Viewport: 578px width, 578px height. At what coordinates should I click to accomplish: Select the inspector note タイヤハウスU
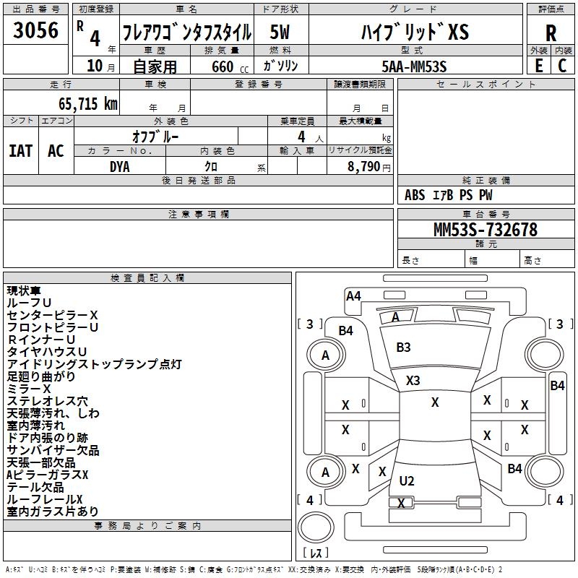click(46, 352)
